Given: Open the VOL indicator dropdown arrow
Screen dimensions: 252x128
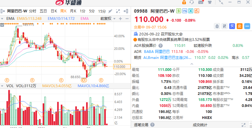Looking at the screenshot, I should click(x=2, y=86).
